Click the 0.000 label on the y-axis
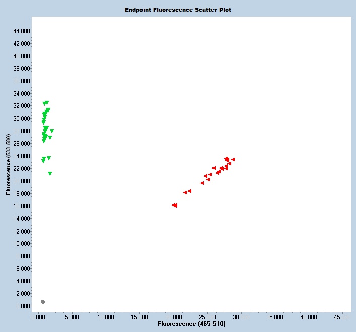356x332 pixels. [24, 306]
